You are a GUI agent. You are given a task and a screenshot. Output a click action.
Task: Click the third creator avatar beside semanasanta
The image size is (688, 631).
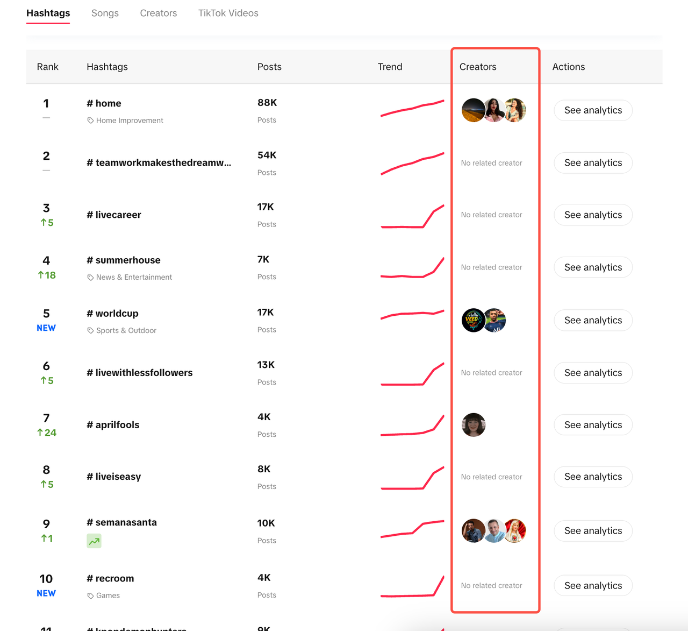click(514, 530)
